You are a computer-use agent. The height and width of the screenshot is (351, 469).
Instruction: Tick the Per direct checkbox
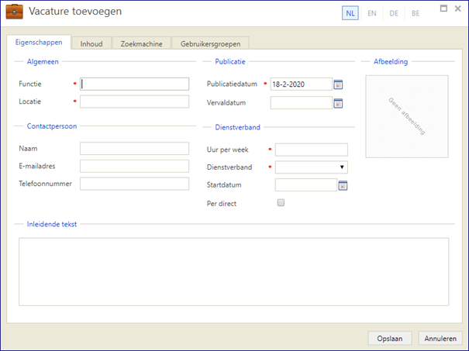[x=281, y=203]
